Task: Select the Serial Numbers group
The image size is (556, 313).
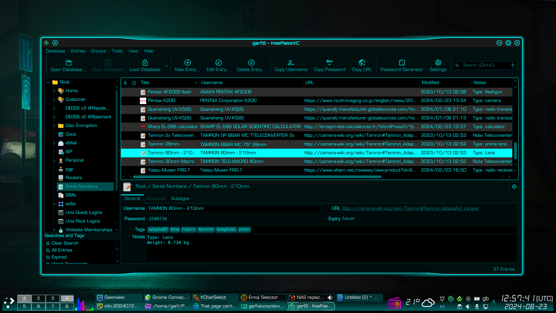Action: [85, 187]
